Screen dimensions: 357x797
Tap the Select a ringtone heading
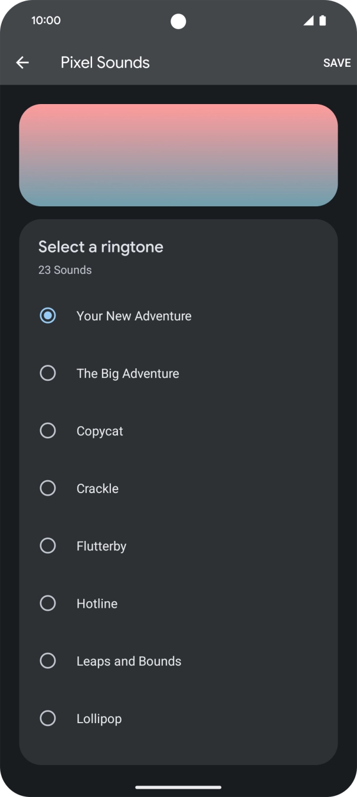click(101, 247)
